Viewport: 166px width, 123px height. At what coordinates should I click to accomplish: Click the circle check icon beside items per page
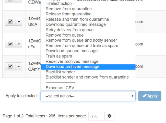pos(109,116)
